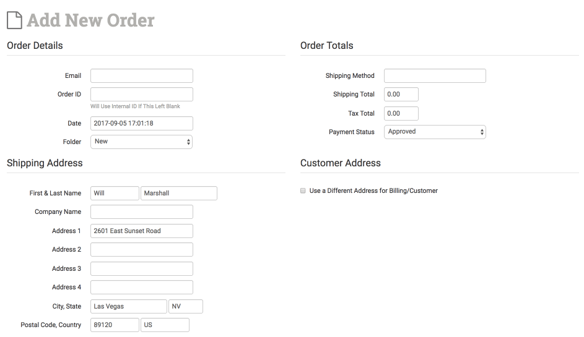Click the empty Address 3 field
This screenshot has width=584, height=337.
coord(141,268)
